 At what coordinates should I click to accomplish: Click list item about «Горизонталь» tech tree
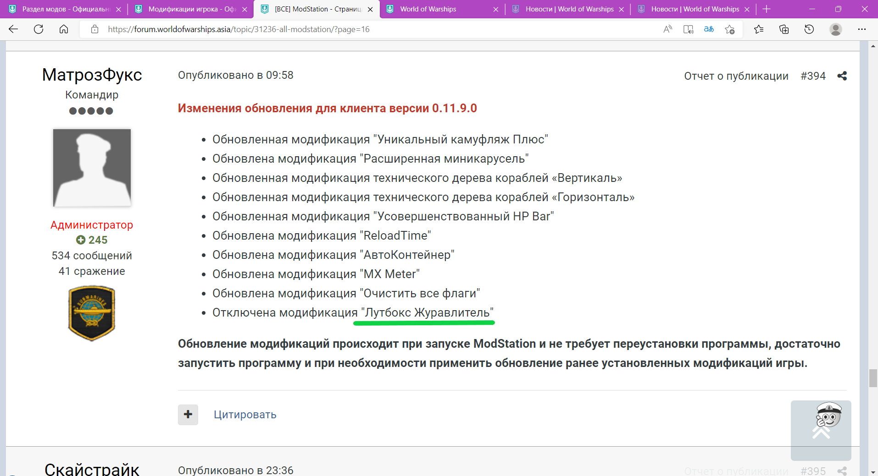point(423,197)
